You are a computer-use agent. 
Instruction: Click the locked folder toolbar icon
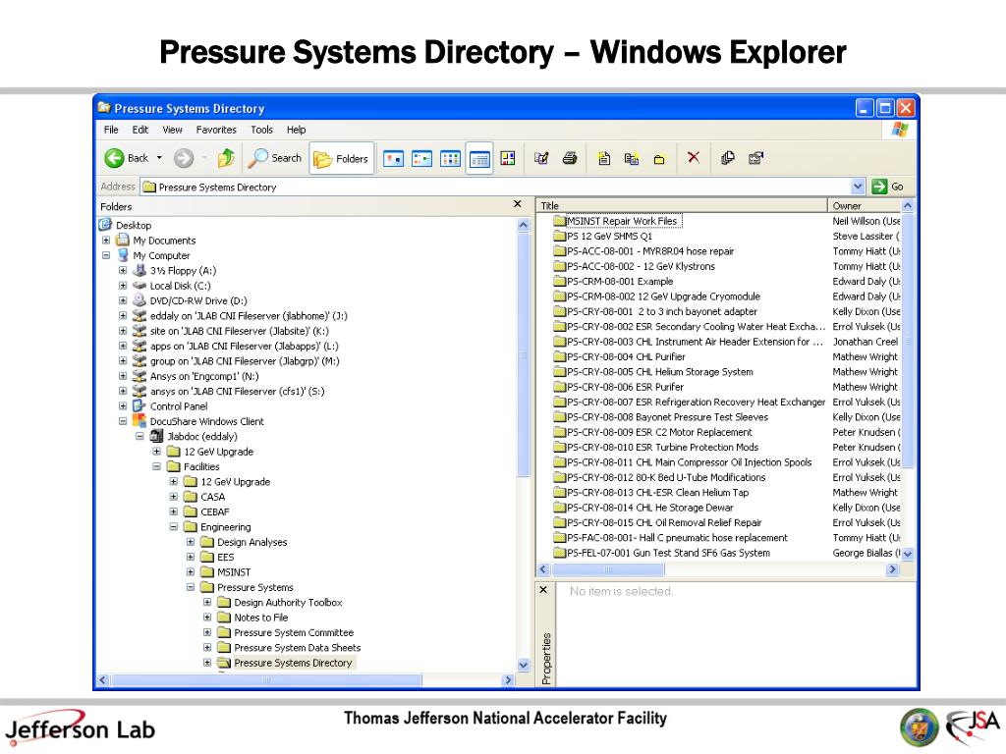pos(659,159)
